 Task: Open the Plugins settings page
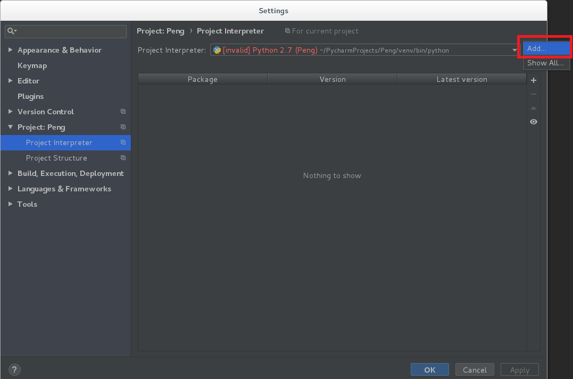point(31,96)
